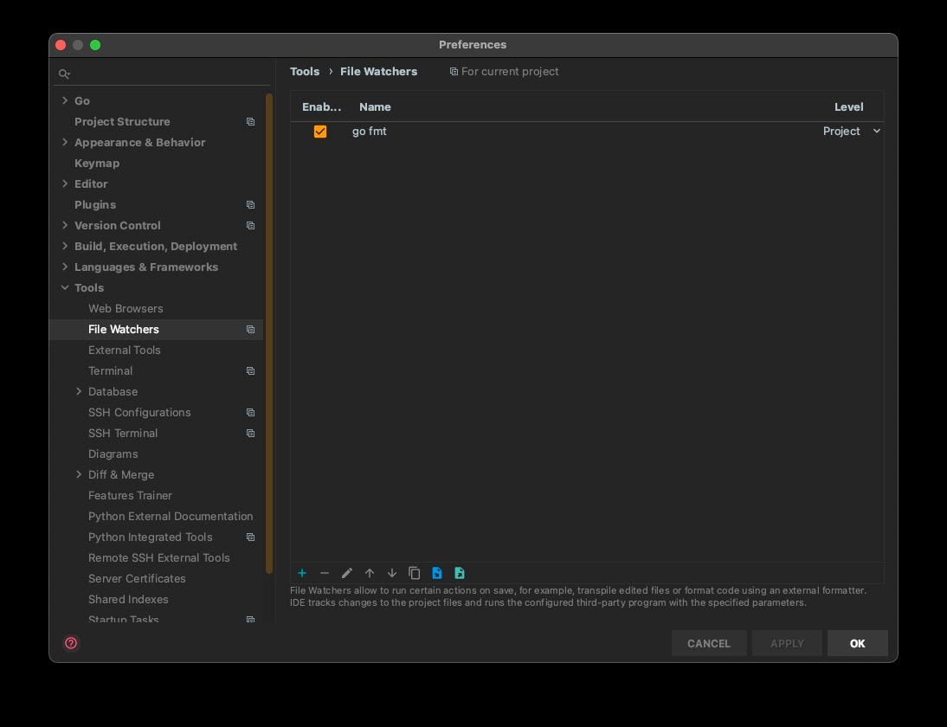Export the go fmt watcher
947x727 pixels.
[x=460, y=572]
